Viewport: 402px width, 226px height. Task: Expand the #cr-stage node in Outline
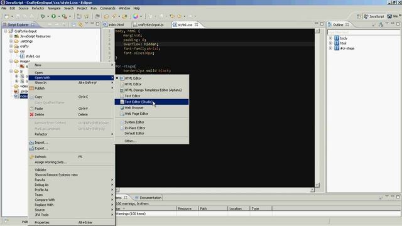pyautogui.click(x=331, y=48)
